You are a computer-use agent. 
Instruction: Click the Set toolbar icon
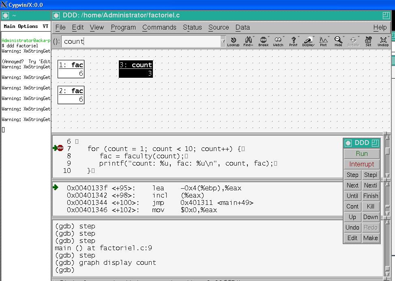coord(368,42)
